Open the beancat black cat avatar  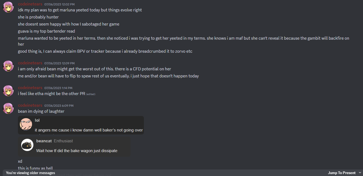(27, 145)
